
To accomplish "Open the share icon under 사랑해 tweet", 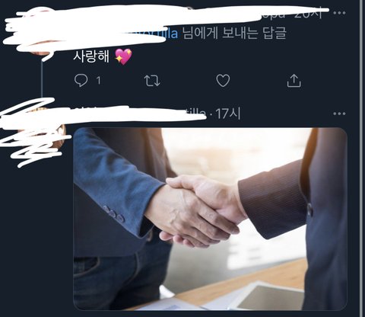I will pos(294,81).
